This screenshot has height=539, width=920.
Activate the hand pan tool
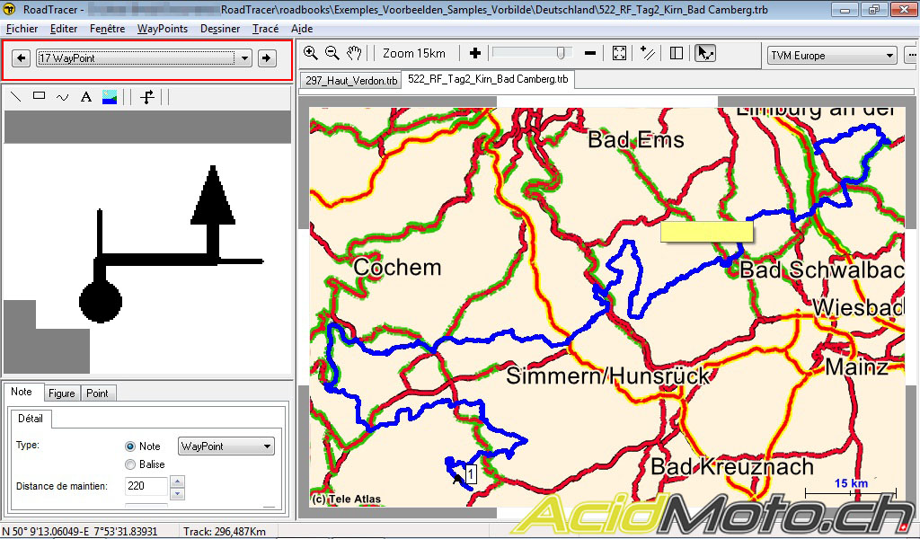click(354, 53)
